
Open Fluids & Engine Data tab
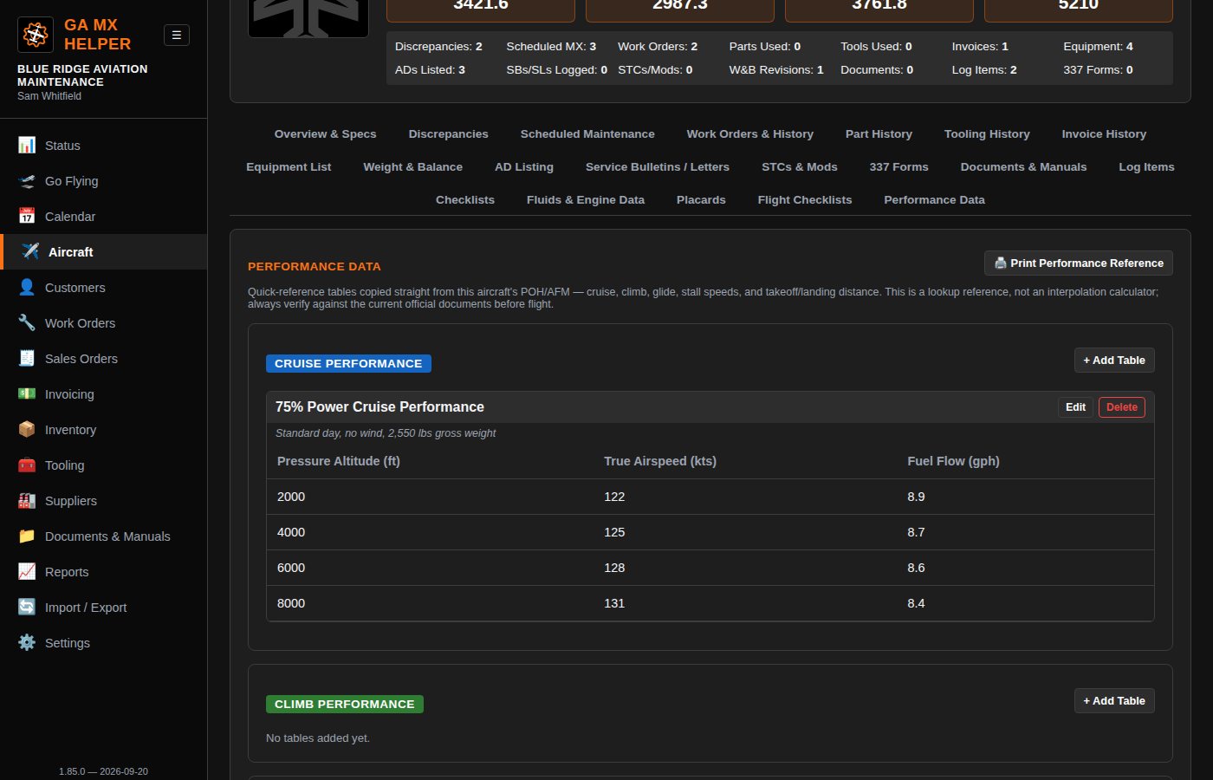pyautogui.click(x=586, y=199)
